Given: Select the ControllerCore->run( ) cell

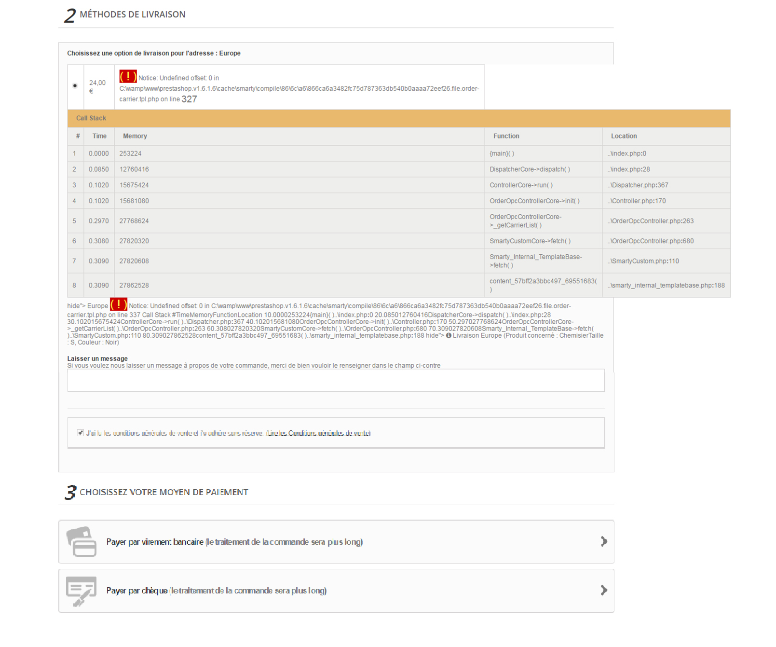Looking at the screenshot, I should [x=544, y=185].
